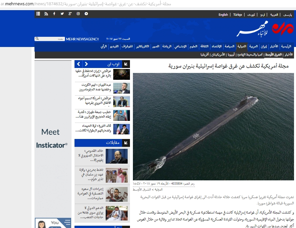296x228 pixels.
Task: Go to previous items in توب تن carousel
Action: [x=79, y=64]
